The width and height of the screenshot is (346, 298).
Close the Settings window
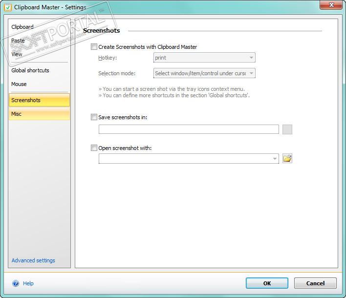[331, 5]
